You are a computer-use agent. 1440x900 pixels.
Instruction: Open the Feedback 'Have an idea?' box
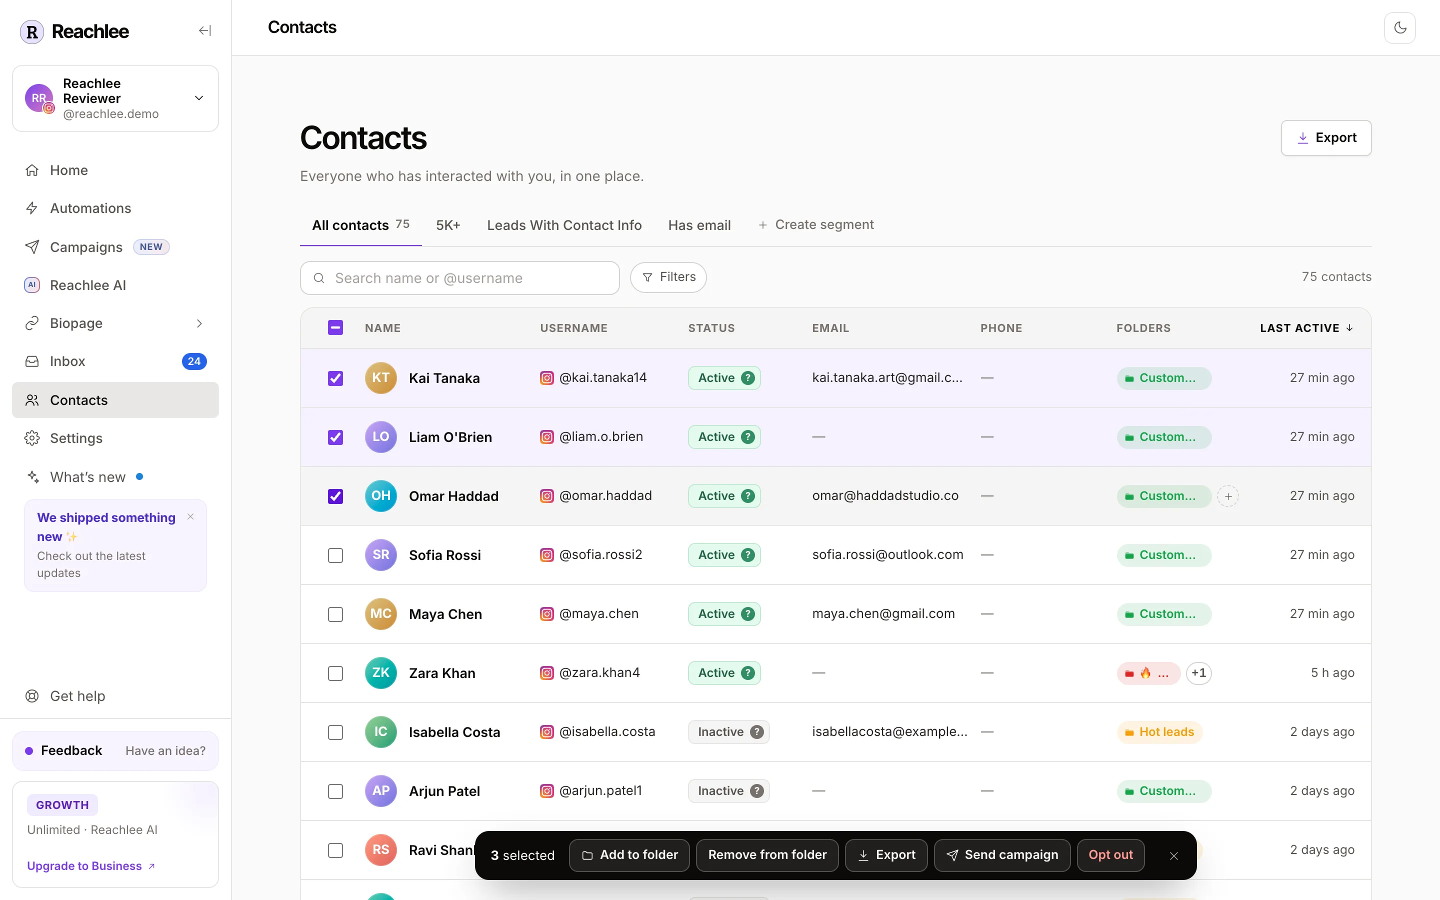coord(115,750)
